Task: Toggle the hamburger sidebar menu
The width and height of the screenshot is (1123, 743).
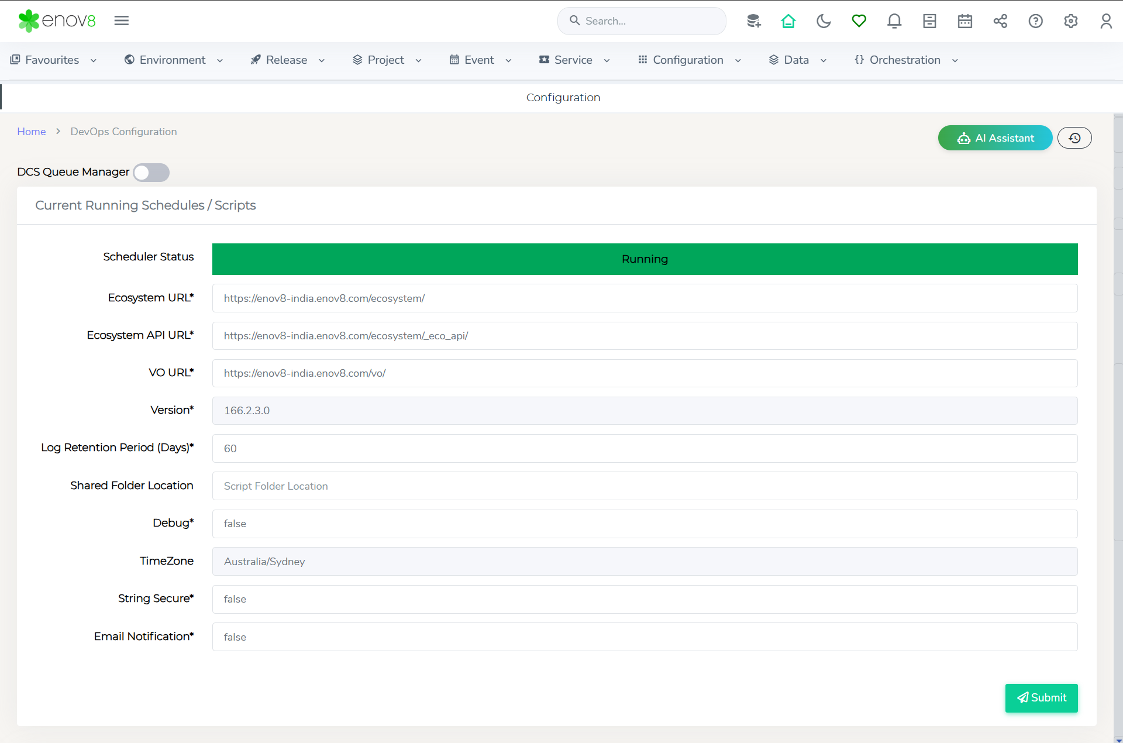Action: click(122, 21)
